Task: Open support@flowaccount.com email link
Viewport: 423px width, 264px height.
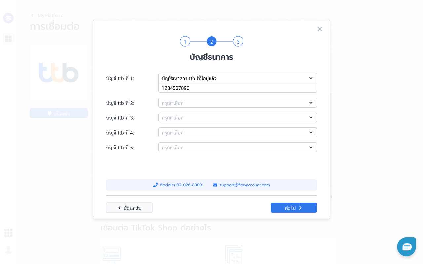Action: [x=245, y=185]
